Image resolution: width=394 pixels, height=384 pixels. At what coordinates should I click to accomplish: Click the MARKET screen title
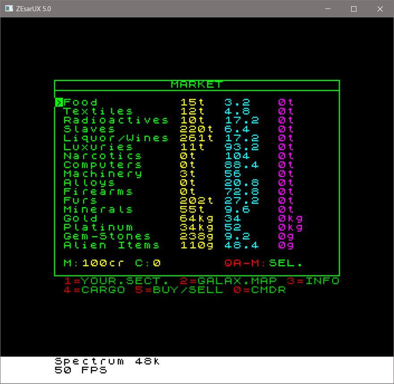click(197, 85)
